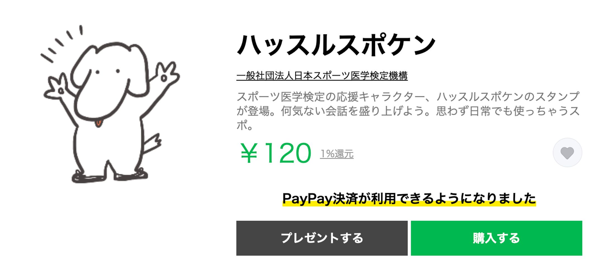Click the dog's feet
The width and height of the screenshot is (610, 277).
tap(109, 177)
